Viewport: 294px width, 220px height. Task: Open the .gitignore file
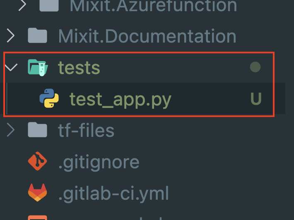(x=99, y=162)
